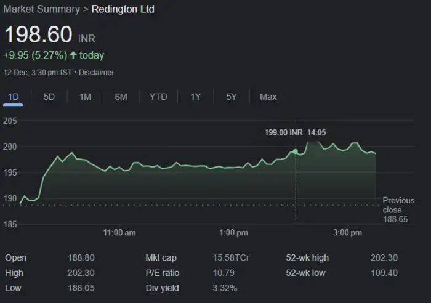Open the Market Summary breadcrumb link
Screen dimensions: 431x303
(x=42, y=9)
